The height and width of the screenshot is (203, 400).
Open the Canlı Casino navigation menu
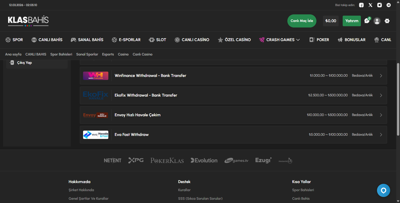tap(192, 40)
